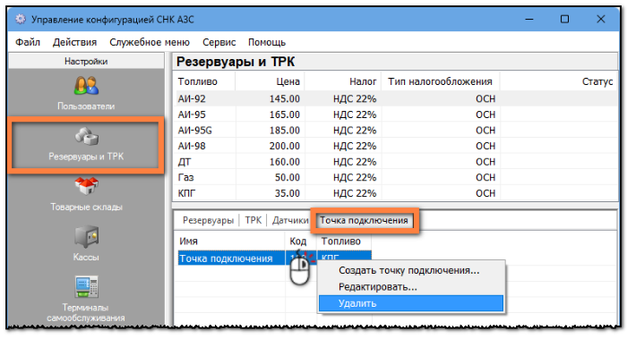Switch to the Датчики tab
Screen dimensions: 627x339
click(290, 220)
